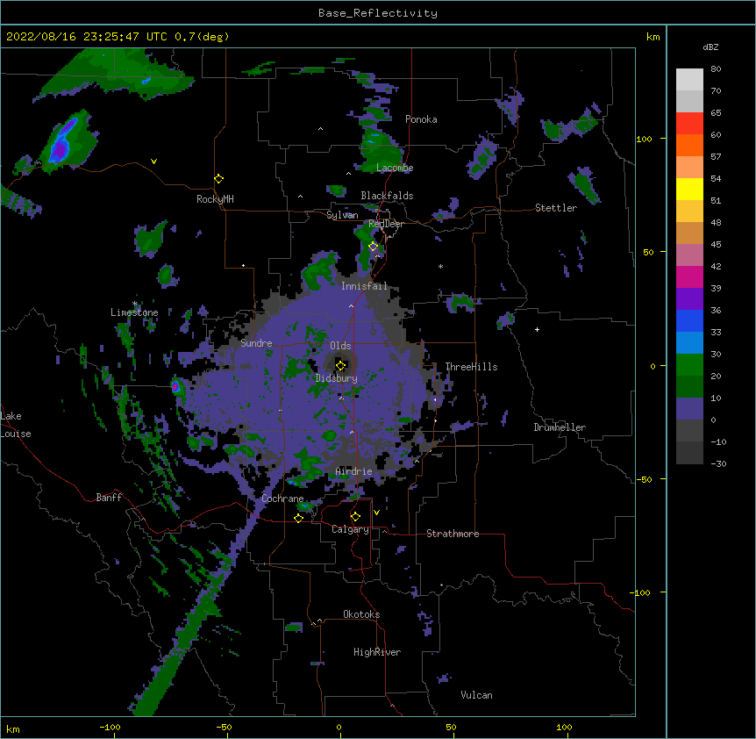
Task: Select the Innisfail label
Action: point(364,286)
